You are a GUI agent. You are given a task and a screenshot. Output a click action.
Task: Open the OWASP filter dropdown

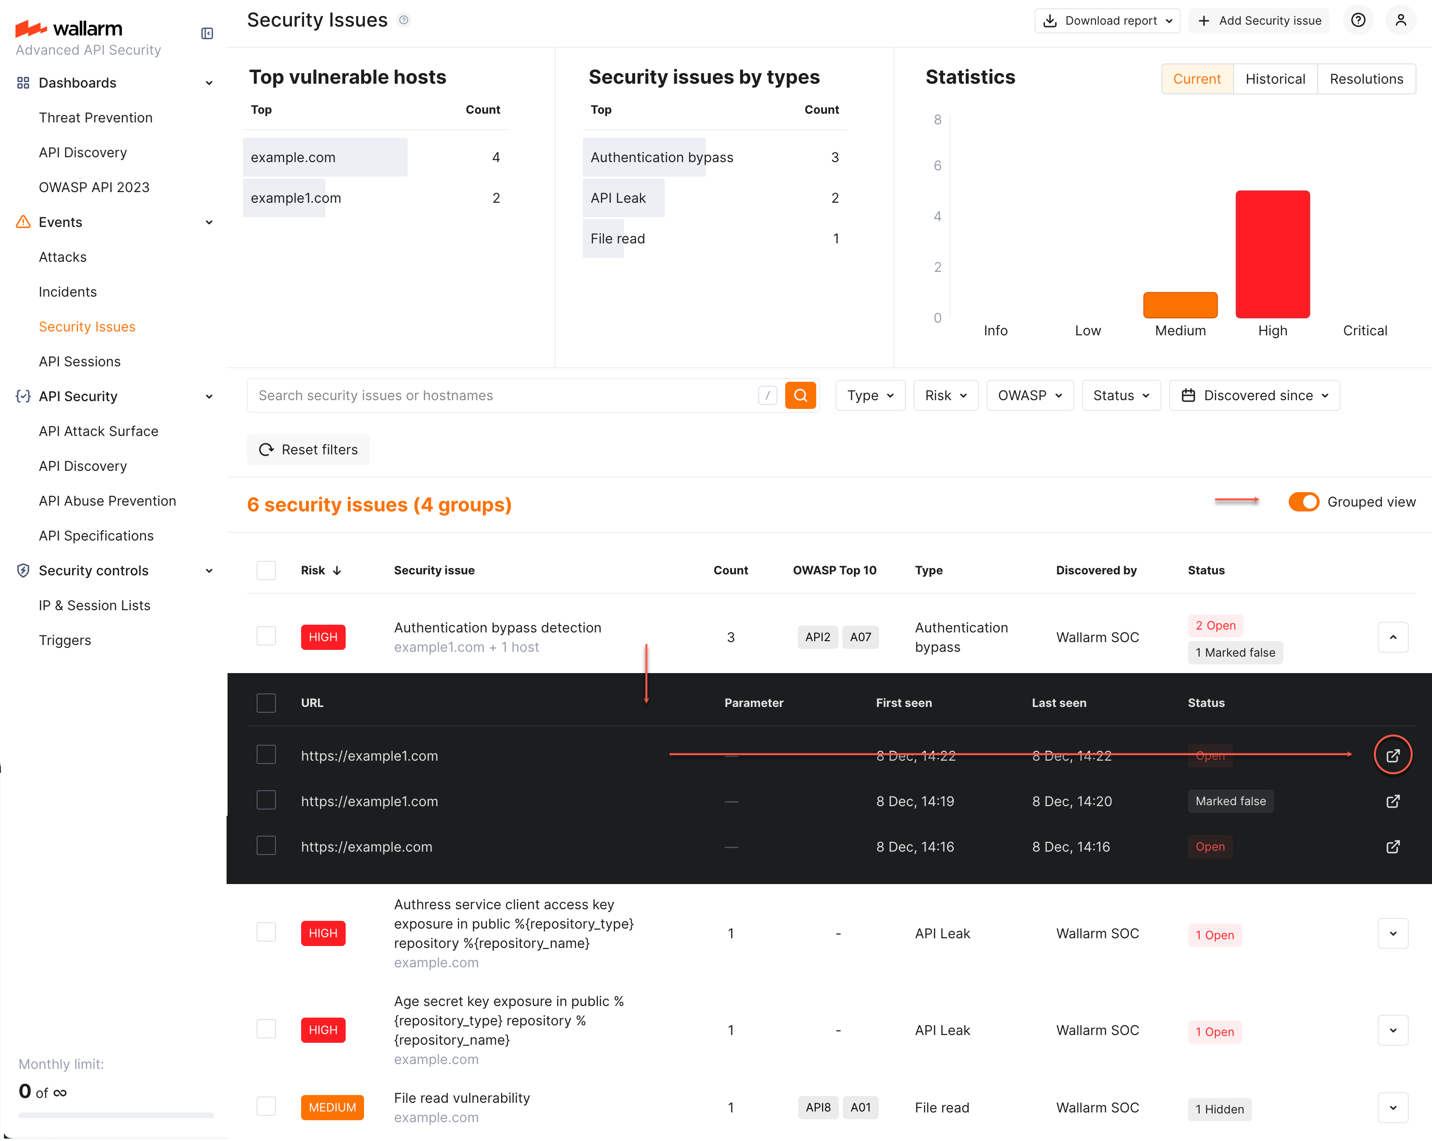(1030, 395)
